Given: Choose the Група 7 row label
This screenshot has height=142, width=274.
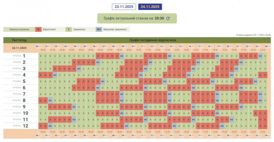Looking at the screenshot, I should (19, 94).
